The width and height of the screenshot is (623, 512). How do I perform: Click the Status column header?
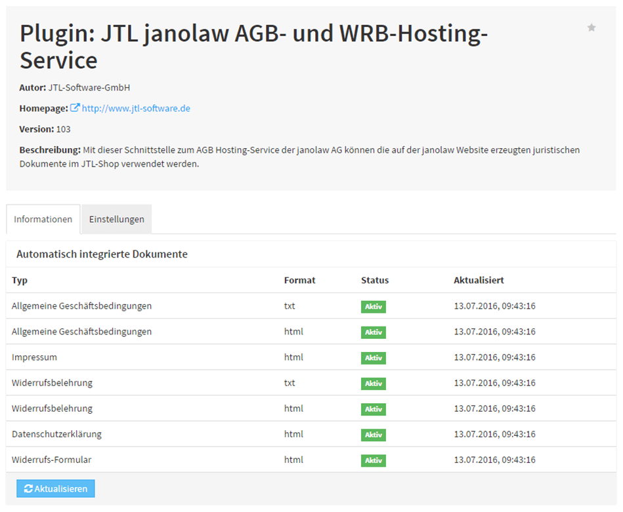pos(375,280)
